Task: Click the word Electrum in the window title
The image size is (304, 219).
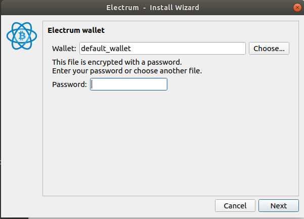Action: pyautogui.click(x=122, y=8)
